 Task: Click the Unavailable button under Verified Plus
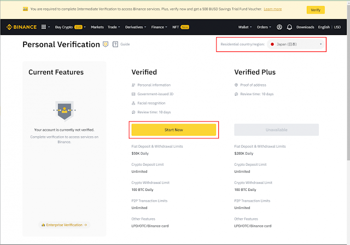pyautogui.click(x=277, y=130)
